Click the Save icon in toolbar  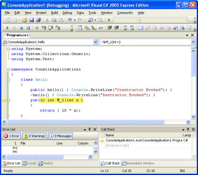(x=32, y=20)
